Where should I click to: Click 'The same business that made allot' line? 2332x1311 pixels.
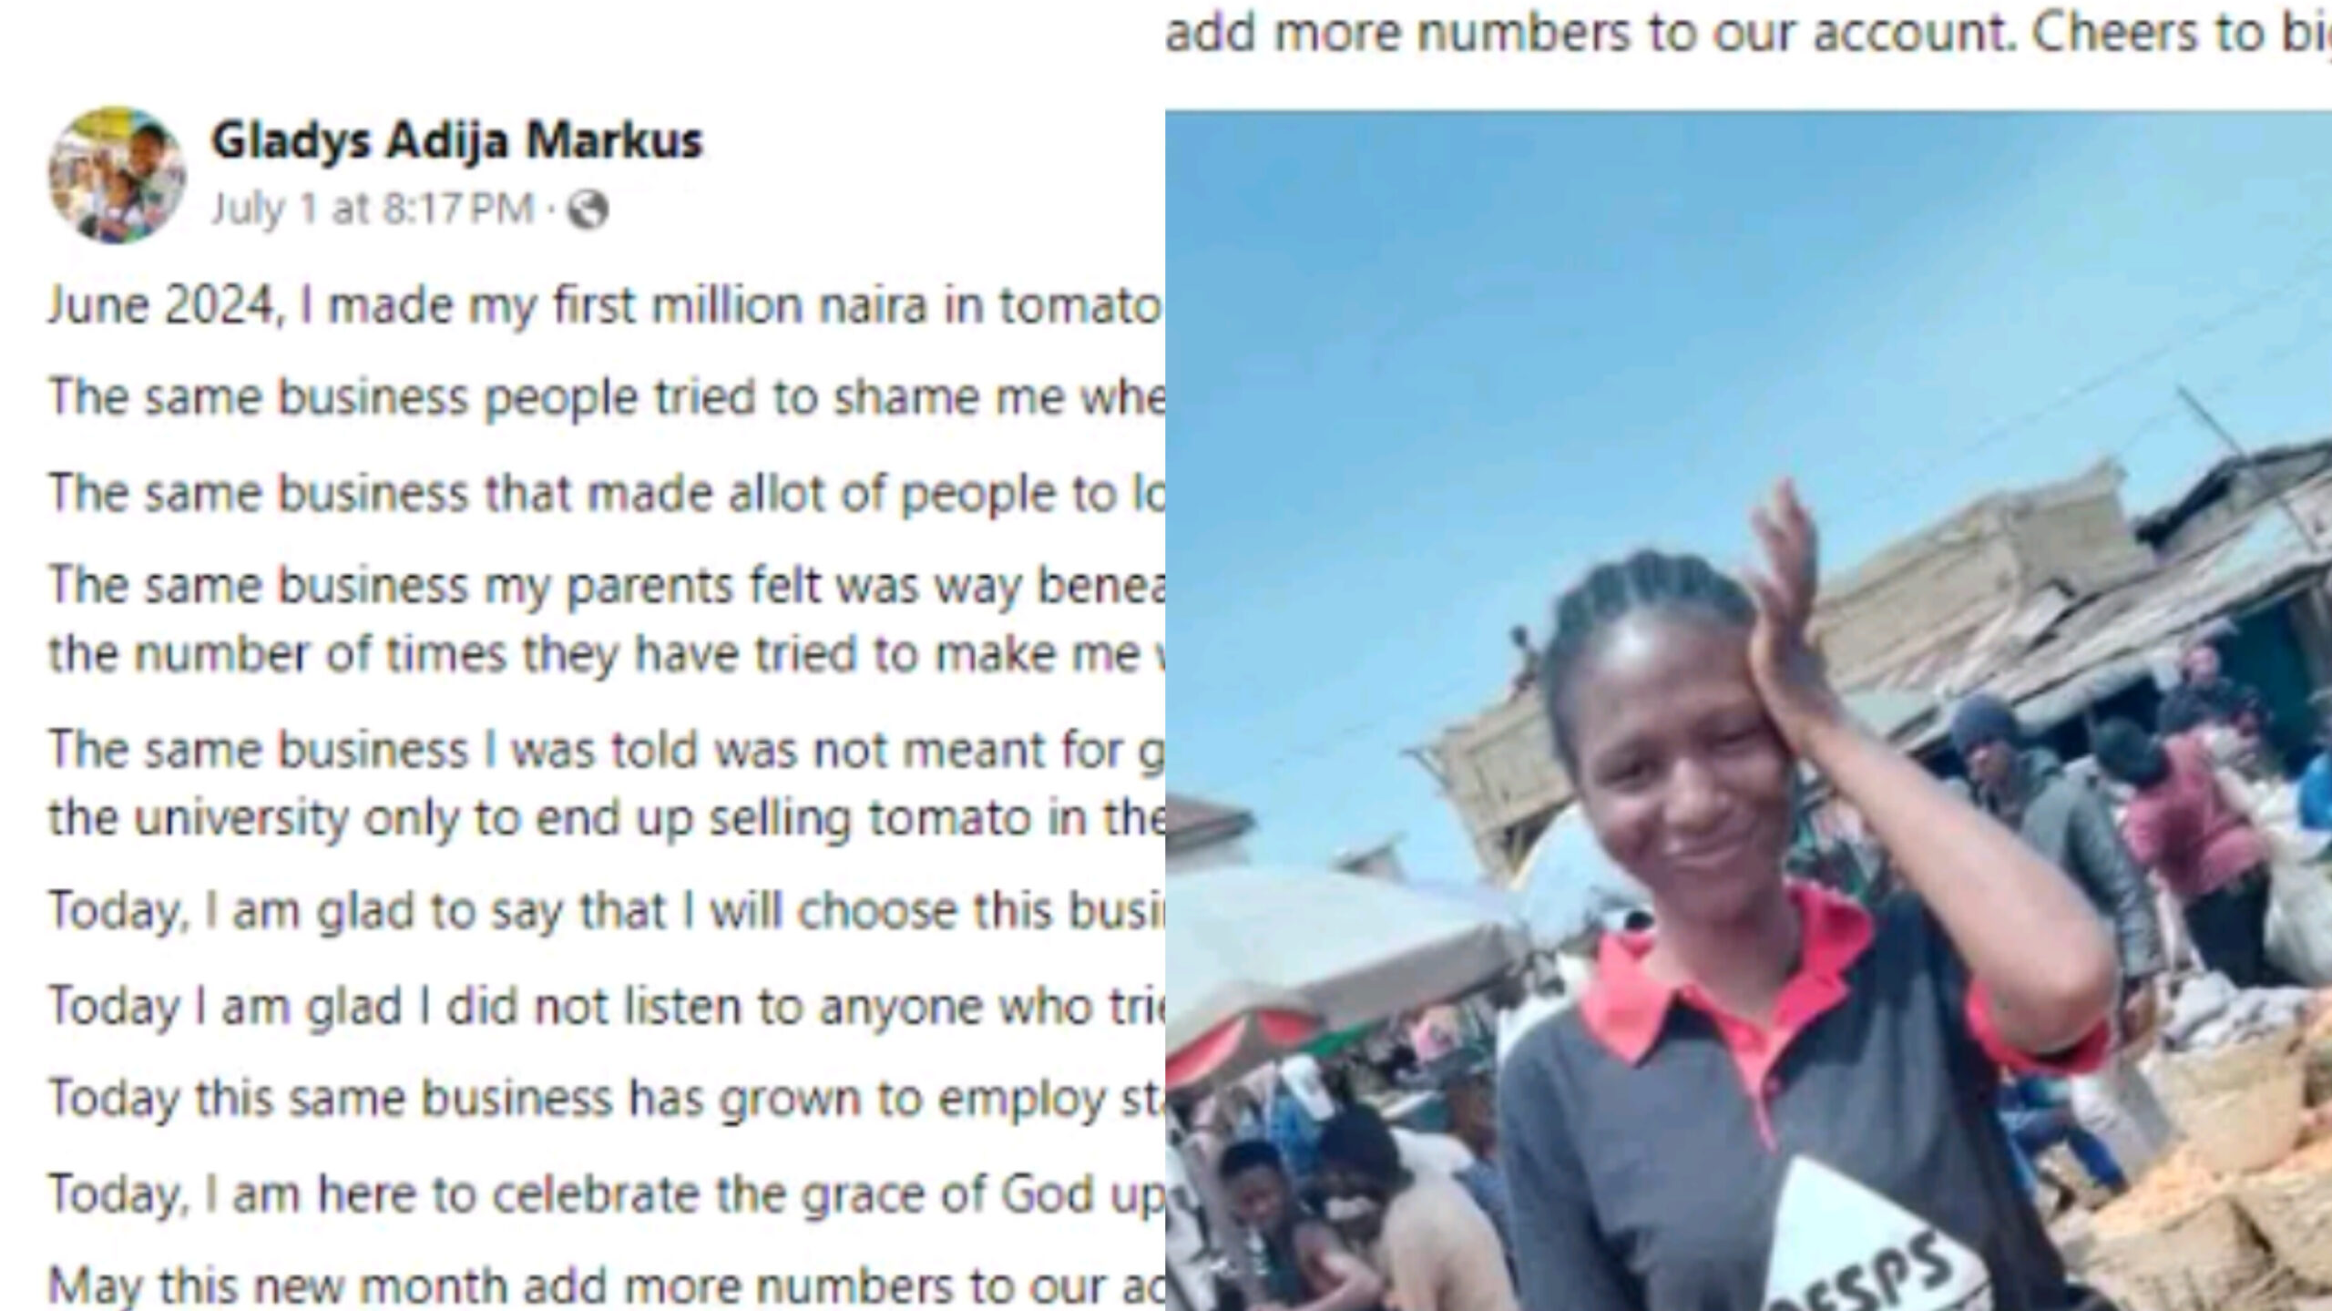point(606,493)
